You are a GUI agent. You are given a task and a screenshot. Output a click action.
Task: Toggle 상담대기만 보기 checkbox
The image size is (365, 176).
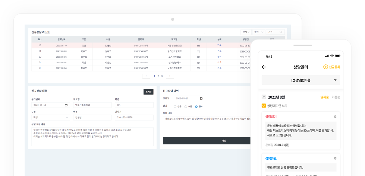tap(264, 106)
